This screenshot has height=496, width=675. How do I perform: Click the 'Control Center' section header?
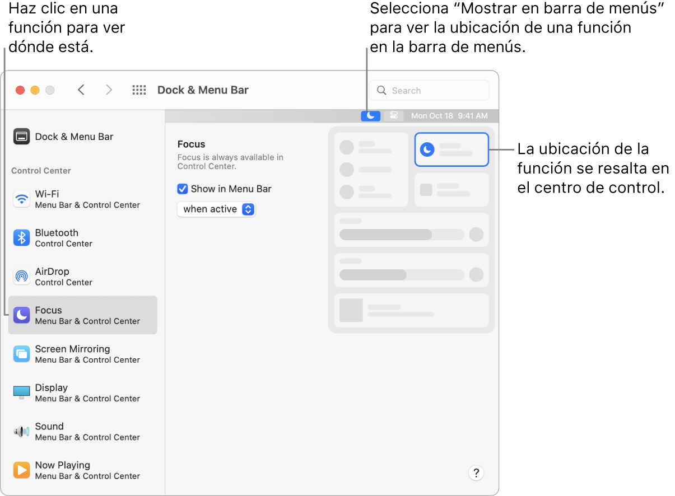coord(41,171)
